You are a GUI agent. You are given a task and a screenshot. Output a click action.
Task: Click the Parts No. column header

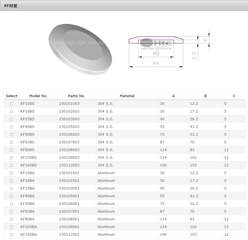tap(77, 96)
